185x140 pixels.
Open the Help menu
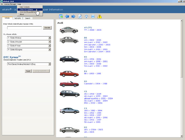(x=19, y=4)
